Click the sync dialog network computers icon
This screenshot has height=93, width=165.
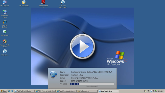tap(54, 75)
